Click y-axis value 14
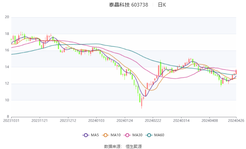This screenshot has height=149, width=246. pyautogui.click(x=7, y=67)
